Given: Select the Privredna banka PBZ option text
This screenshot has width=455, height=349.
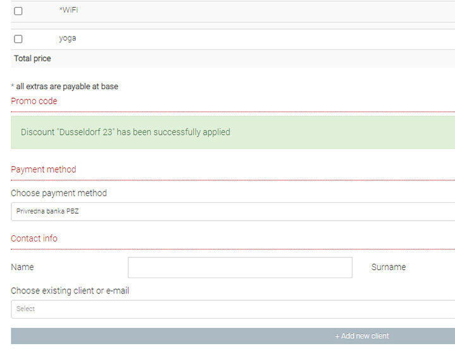Looking at the screenshot, I should pyautogui.click(x=47, y=212).
